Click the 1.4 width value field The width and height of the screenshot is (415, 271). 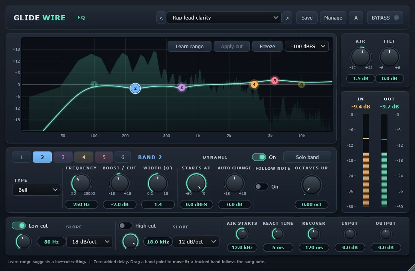coord(158,204)
